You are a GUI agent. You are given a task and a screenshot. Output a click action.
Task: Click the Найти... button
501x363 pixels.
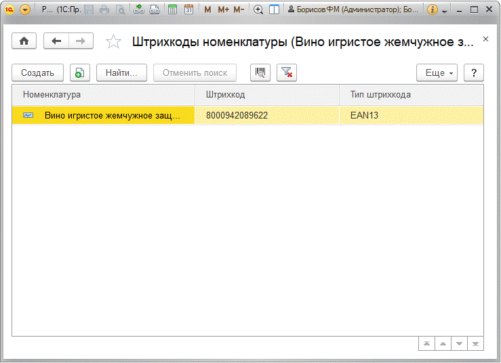[122, 72]
